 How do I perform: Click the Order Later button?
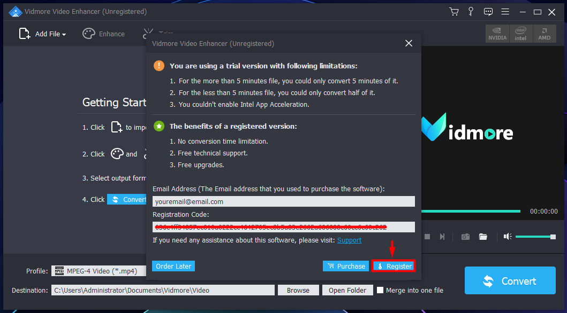[x=173, y=266]
